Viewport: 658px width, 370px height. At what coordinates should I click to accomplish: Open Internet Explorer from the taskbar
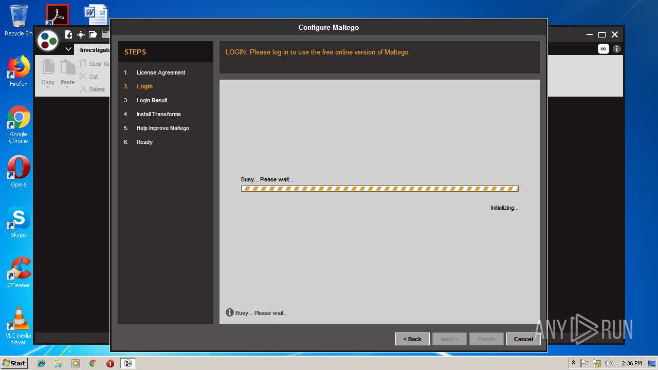(41, 363)
